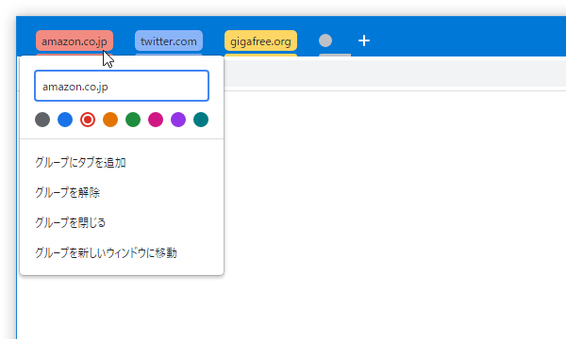
Task: Choose the grey group color
Action: point(42,120)
